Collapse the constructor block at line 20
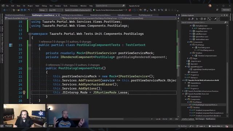 (x=30, y=68)
